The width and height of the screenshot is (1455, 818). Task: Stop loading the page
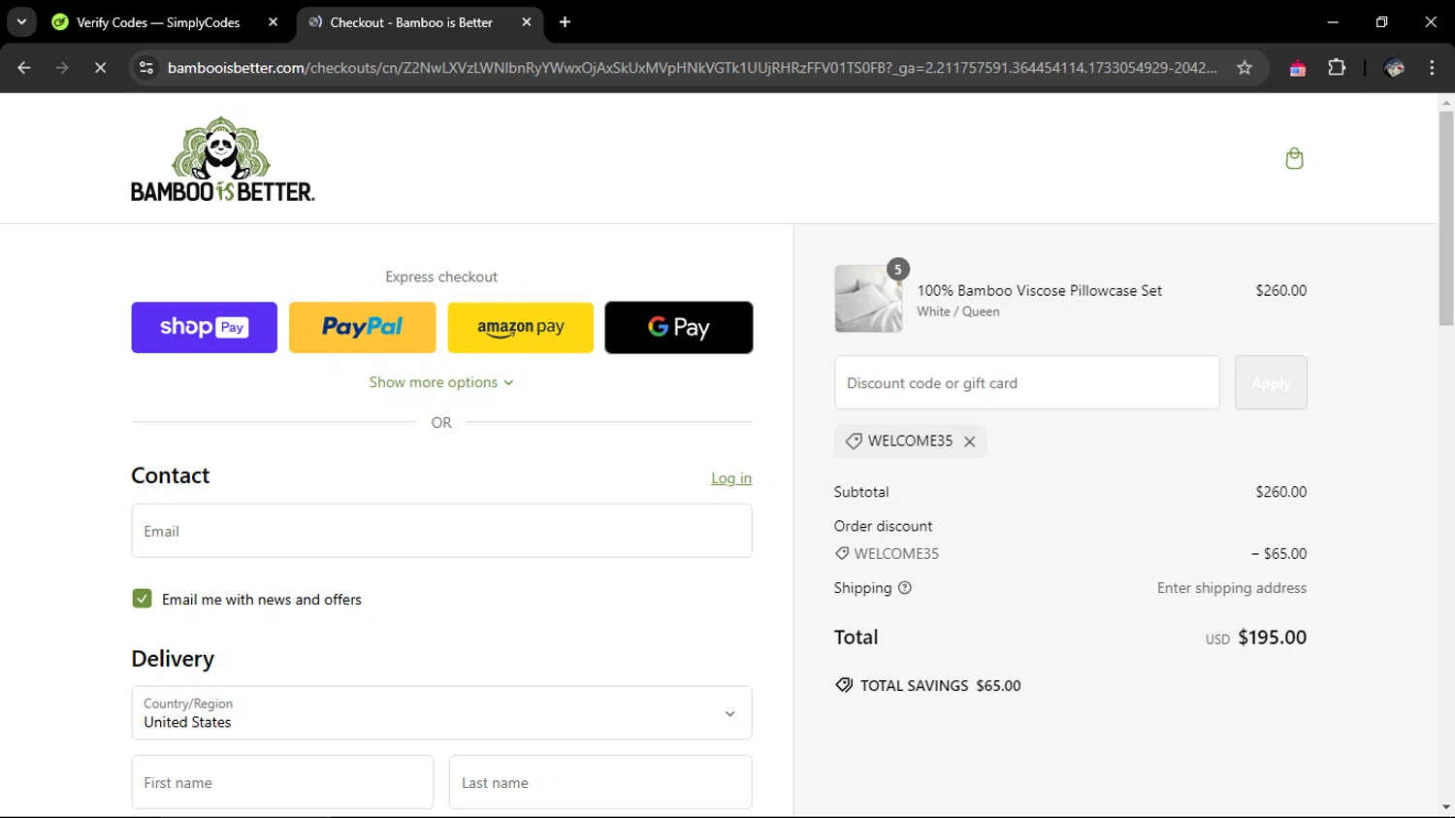click(100, 68)
